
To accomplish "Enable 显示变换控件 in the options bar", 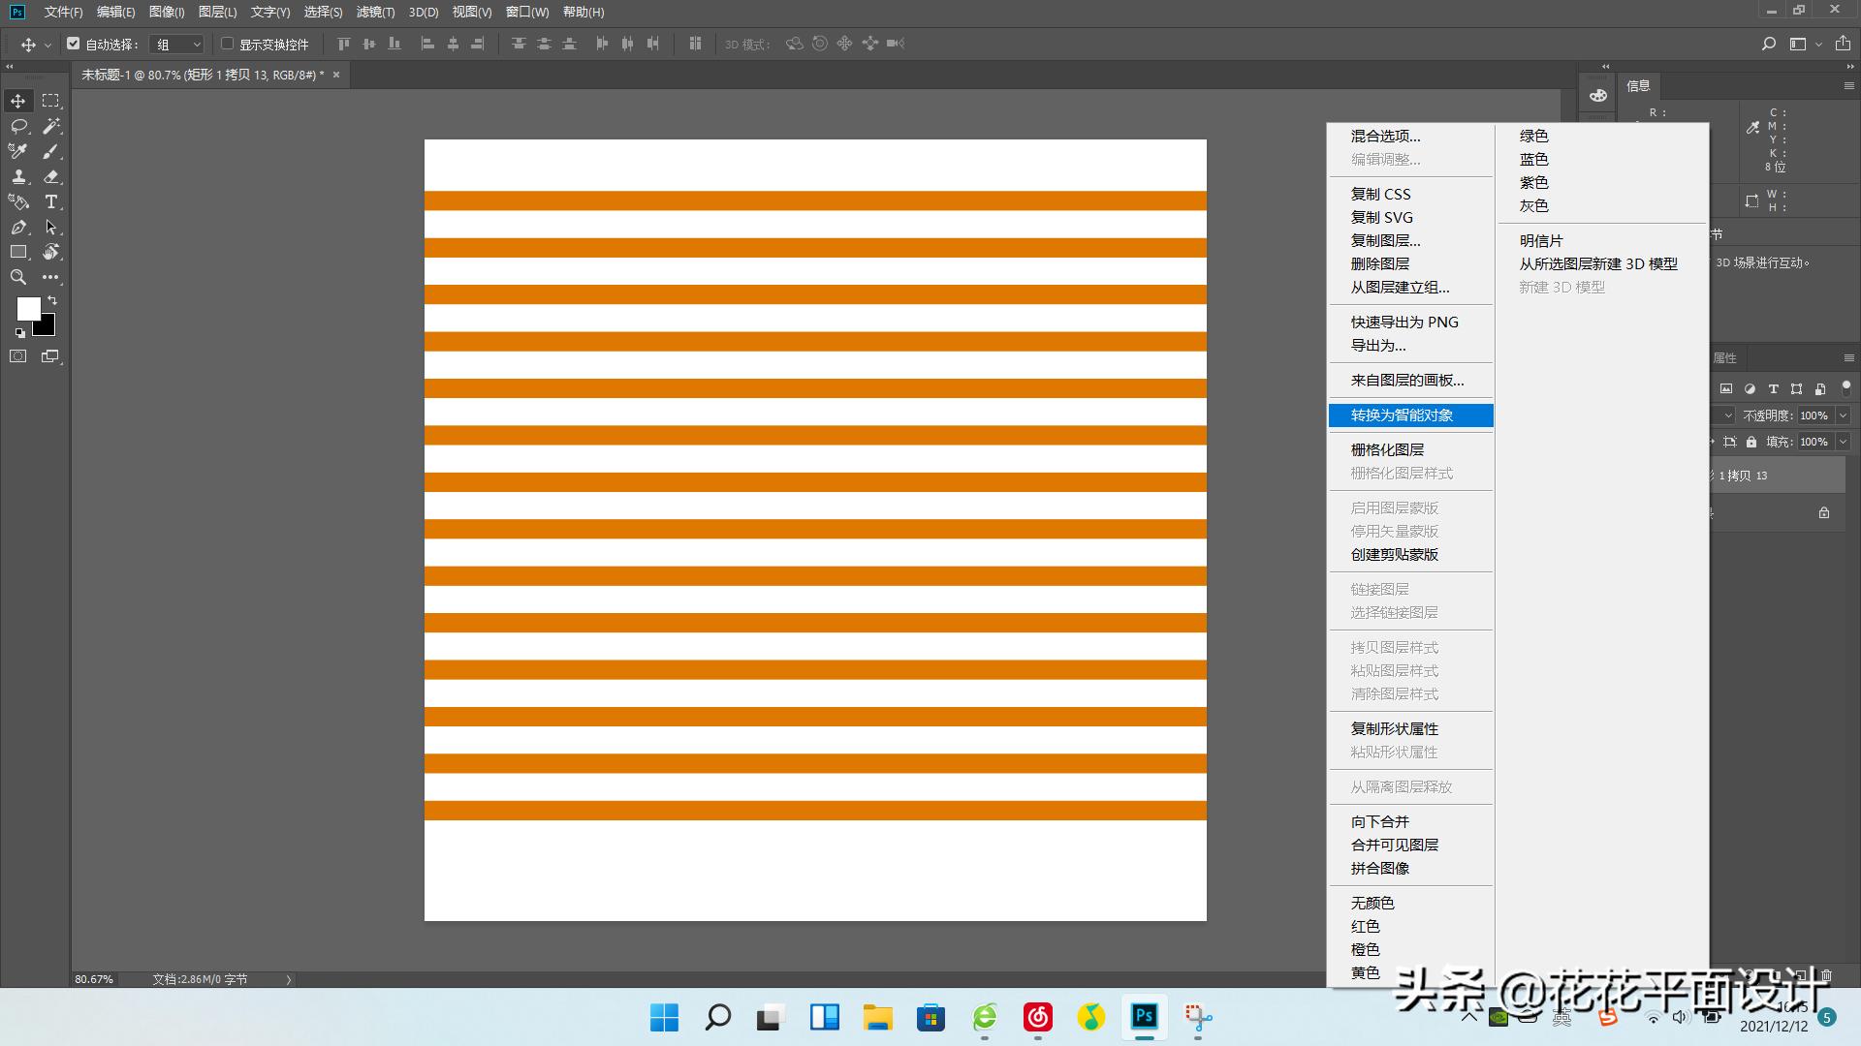I will [226, 44].
